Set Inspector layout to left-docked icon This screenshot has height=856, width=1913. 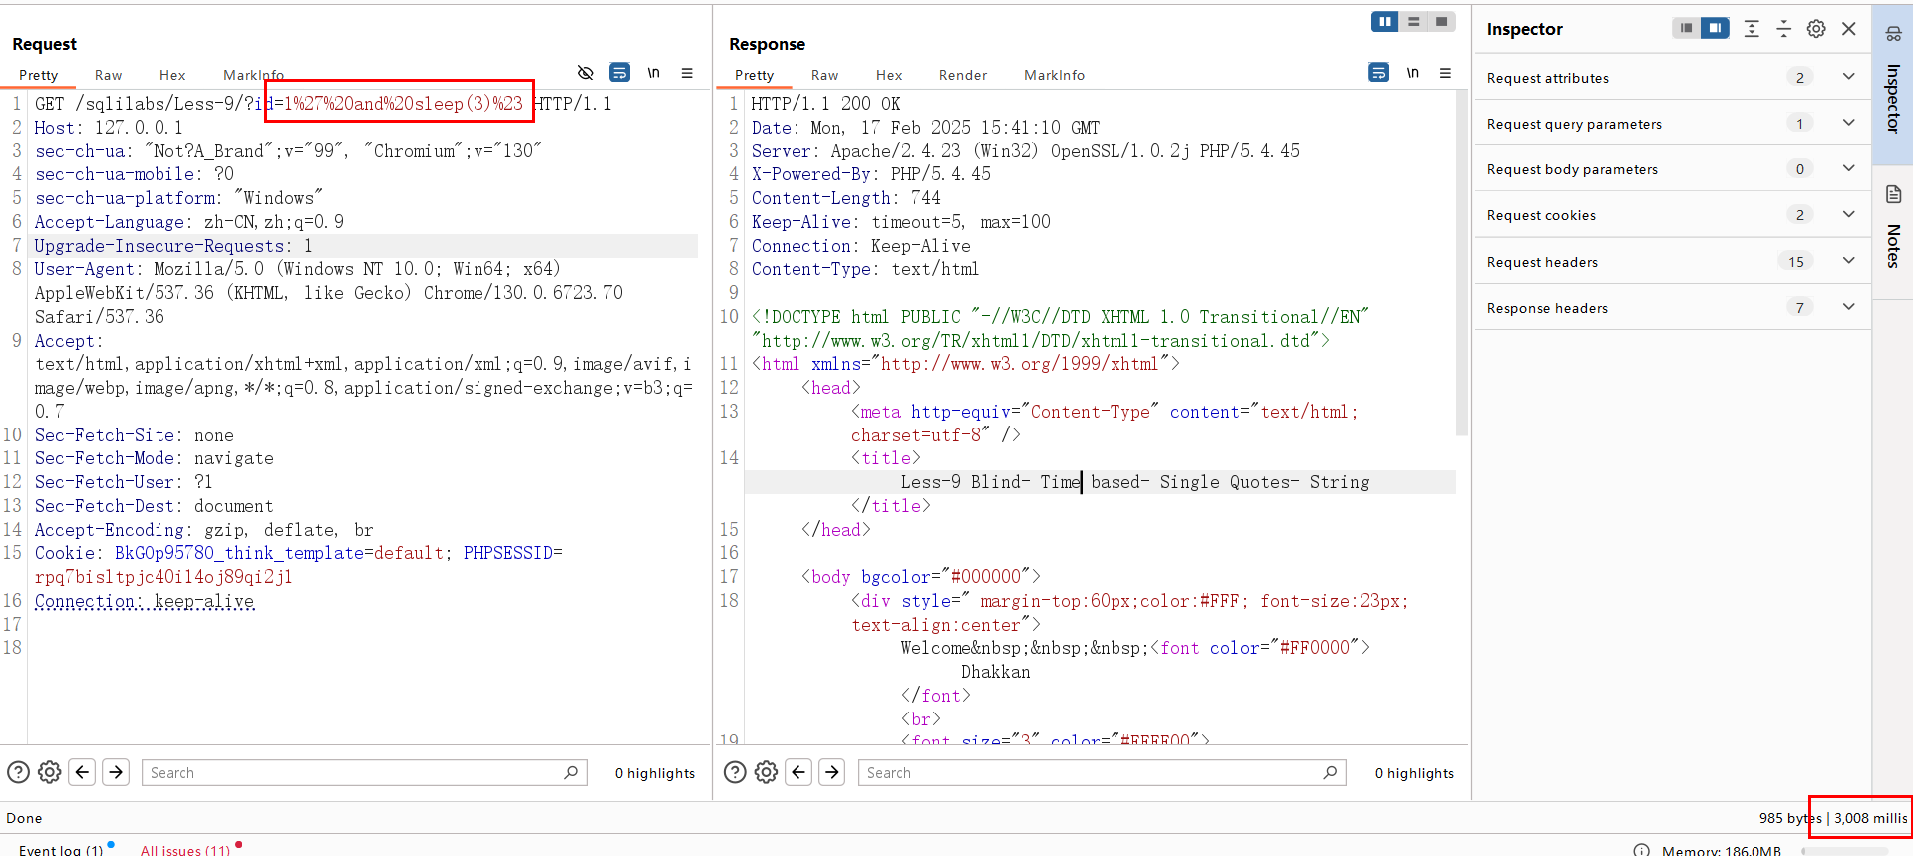click(1686, 28)
